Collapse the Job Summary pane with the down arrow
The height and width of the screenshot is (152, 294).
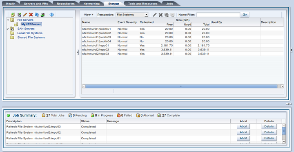(289, 104)
